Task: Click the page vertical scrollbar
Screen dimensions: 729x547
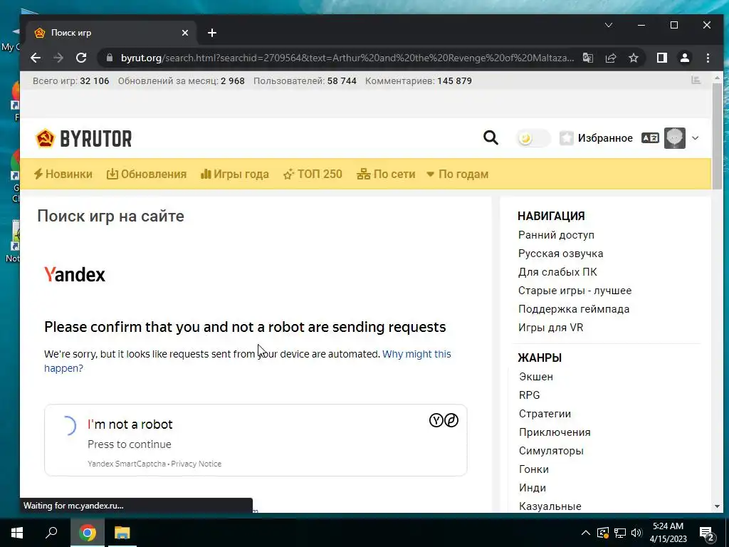Action: click(718, 135)
